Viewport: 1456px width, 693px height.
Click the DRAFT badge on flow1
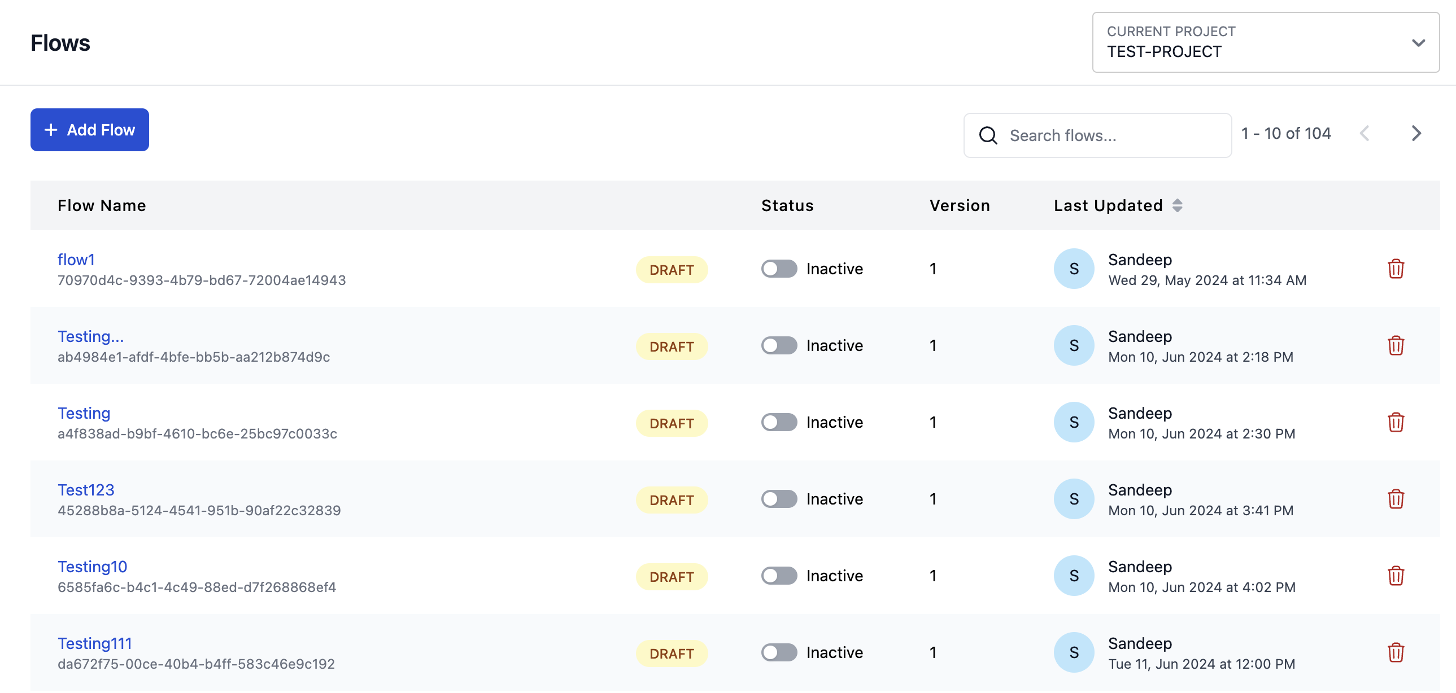[x=672, y=269]
